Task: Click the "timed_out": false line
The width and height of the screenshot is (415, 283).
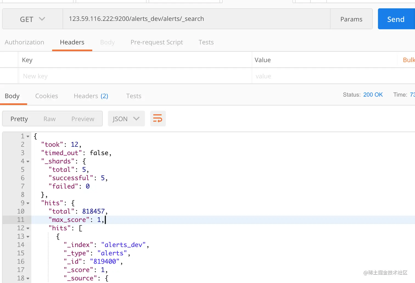Action: click(76, 153)
